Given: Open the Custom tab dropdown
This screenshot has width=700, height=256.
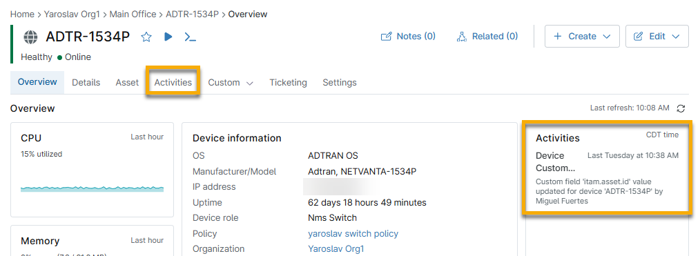Looking at the screenshot, I should pyautogui.click(x=231, y=83).
